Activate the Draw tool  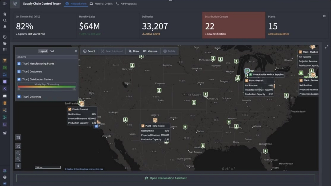coord(134,51)
